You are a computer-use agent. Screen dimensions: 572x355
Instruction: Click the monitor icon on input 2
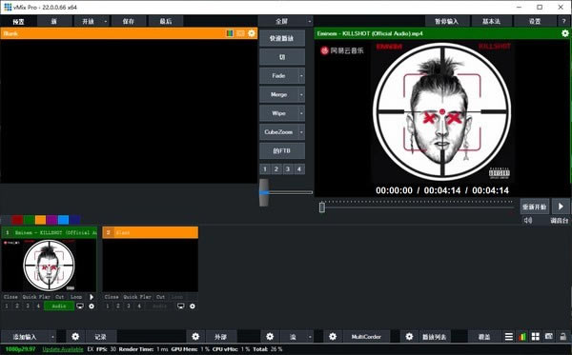[x=180, y=306]
